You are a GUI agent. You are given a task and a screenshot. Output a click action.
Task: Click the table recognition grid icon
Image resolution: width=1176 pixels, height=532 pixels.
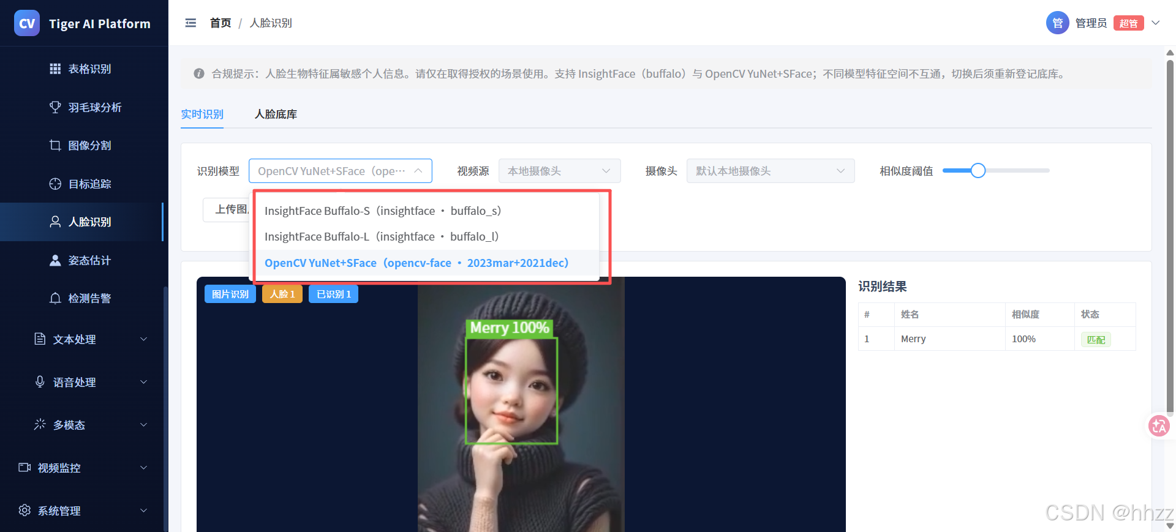(x=55, y=69)
